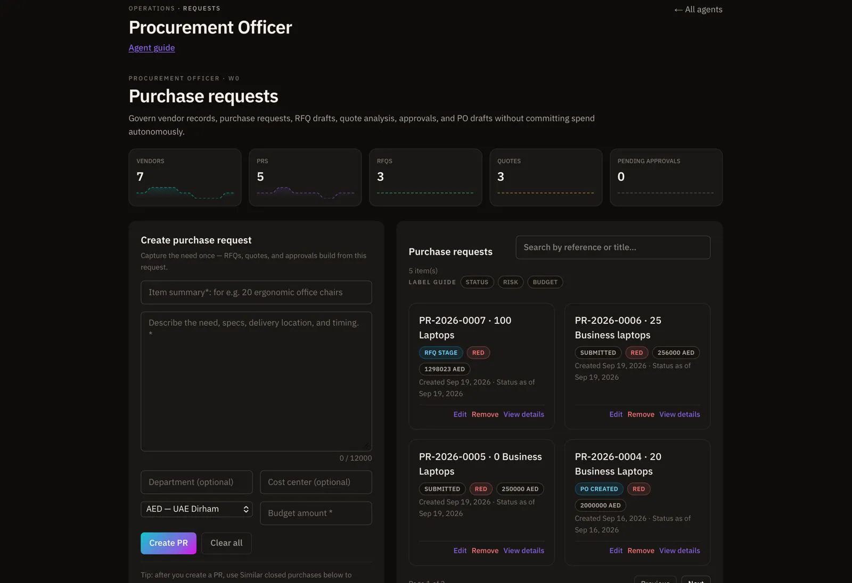Click the RFQ STAGE badge on PR-2026-0007
The image size is (852, 583).
pos(441,353)
